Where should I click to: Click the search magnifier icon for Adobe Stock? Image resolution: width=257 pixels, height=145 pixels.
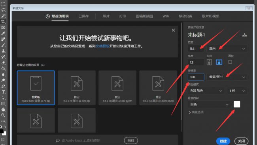(58, 140)
